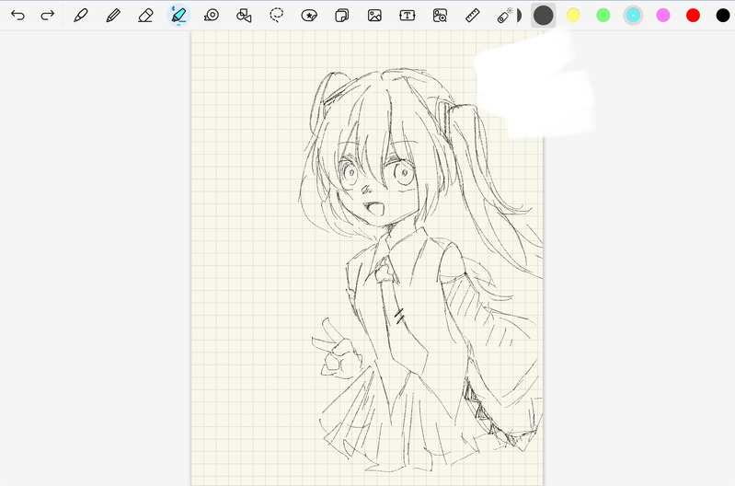Open the active Highlighter tool options
This screenshot has width=735, height=486.
click(178, 16)
